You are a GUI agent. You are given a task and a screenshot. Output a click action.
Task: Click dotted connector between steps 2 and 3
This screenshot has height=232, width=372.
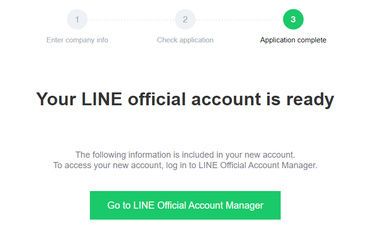point(239,20)
